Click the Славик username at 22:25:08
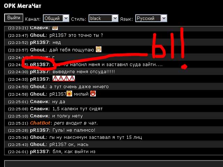223x167 pixels. coord(39,109)
